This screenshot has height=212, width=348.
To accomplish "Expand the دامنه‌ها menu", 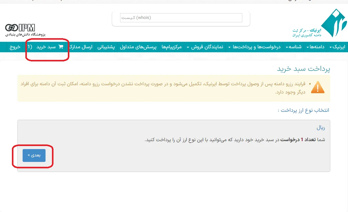I will [315, 47].
